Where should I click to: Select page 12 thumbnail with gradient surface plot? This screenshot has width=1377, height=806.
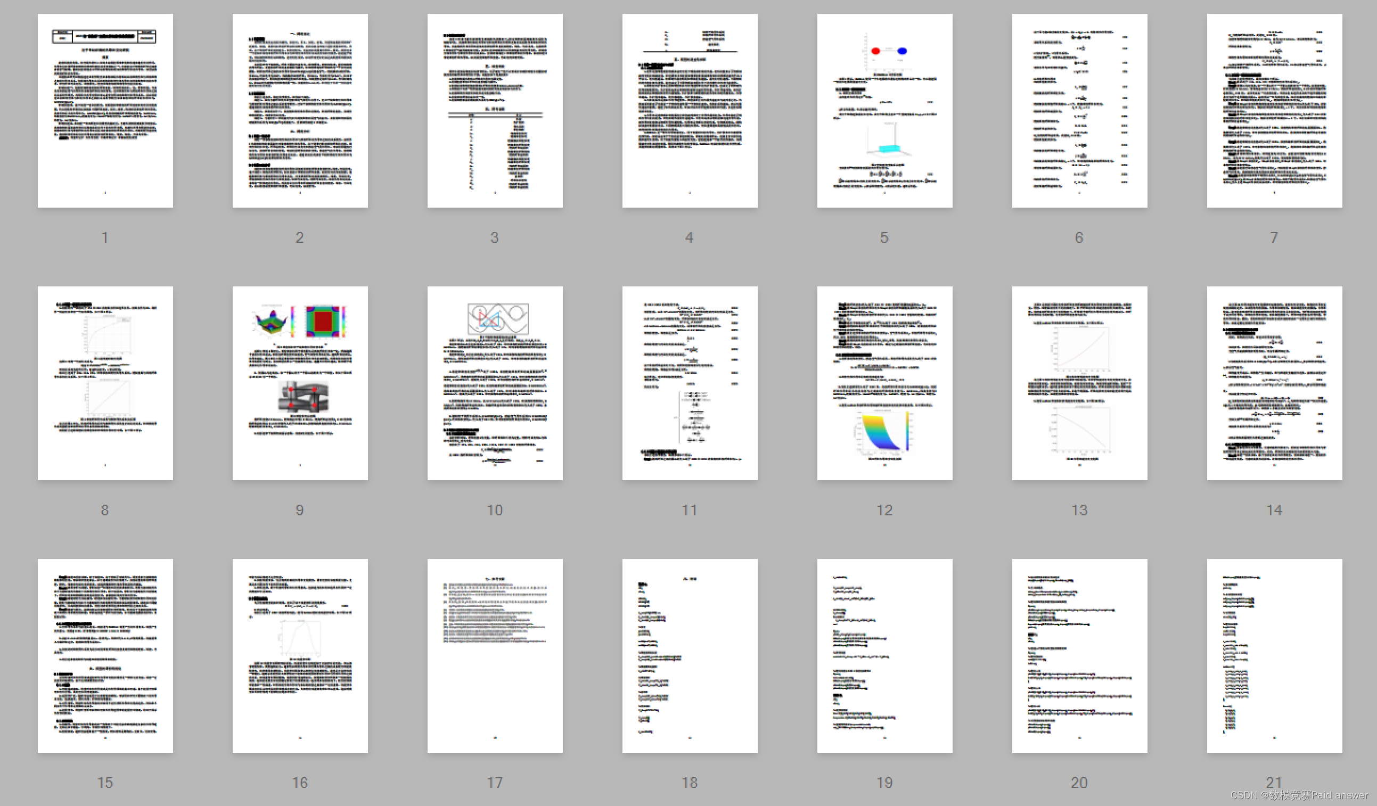pyautogui.click(x=884, y=383)
